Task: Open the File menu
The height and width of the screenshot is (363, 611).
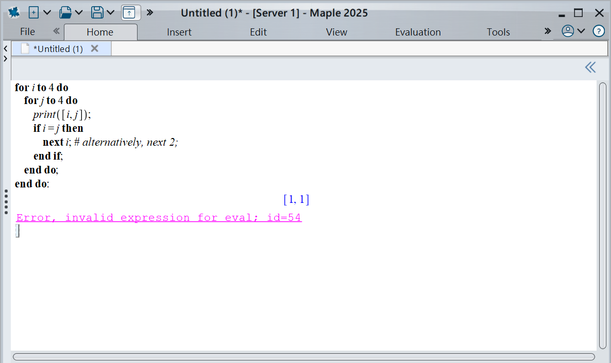Action: click(x=27, y=32)
